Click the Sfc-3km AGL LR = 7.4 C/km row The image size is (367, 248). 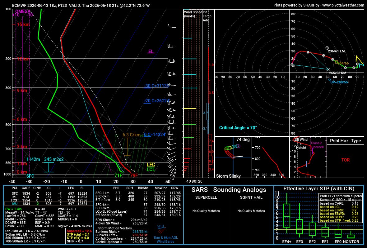pos(26,231)
